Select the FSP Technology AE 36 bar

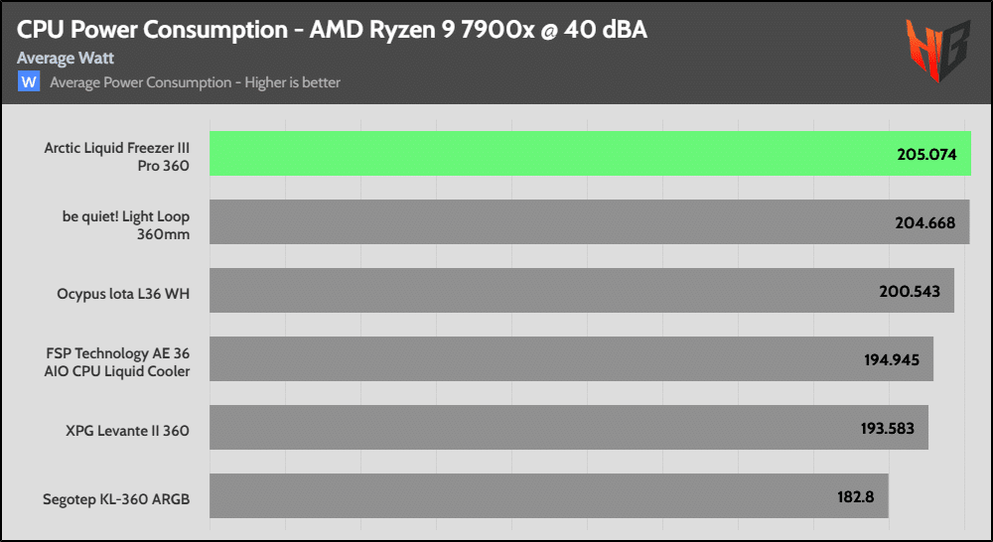pos(571,358)
